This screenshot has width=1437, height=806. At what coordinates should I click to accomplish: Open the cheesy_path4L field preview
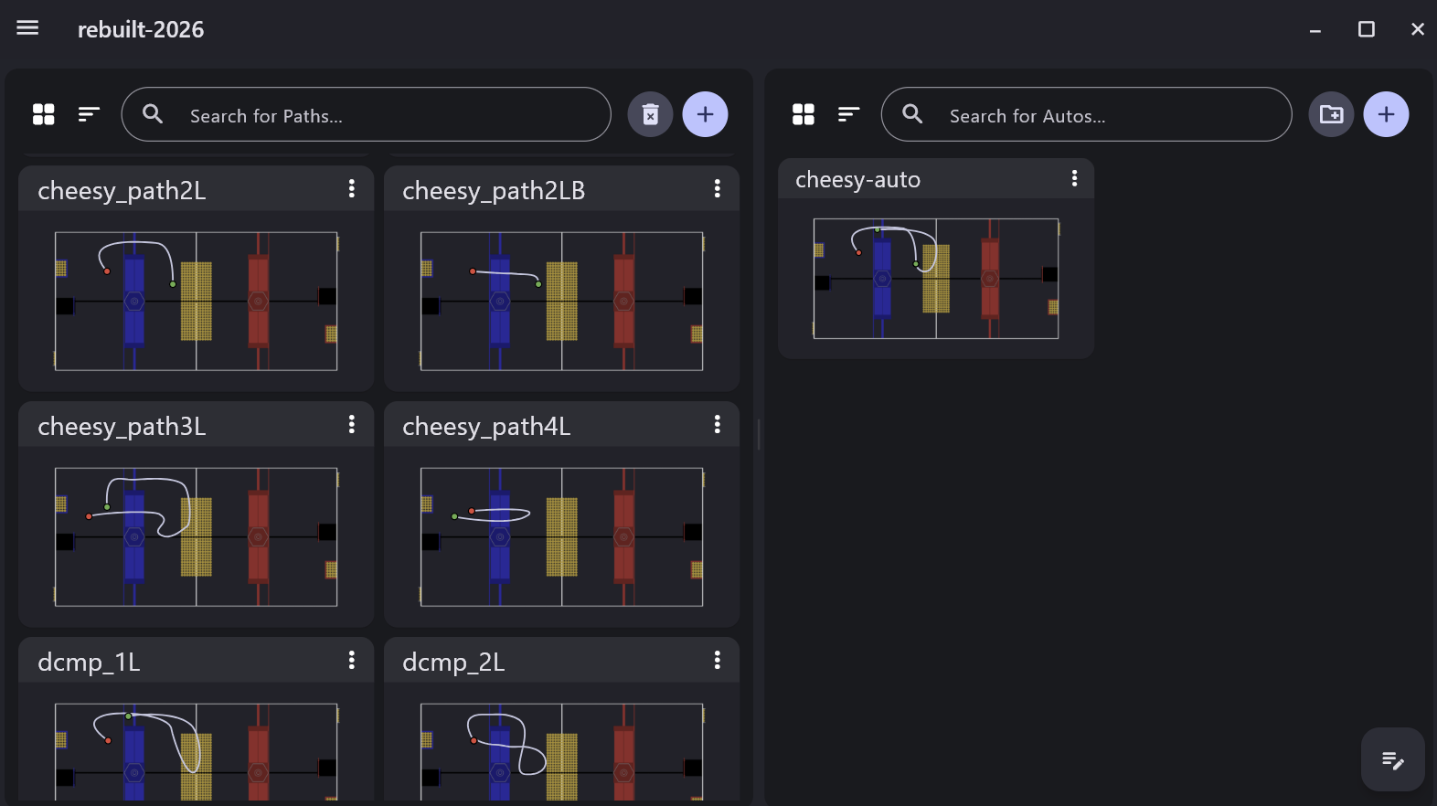coord(562,537)
